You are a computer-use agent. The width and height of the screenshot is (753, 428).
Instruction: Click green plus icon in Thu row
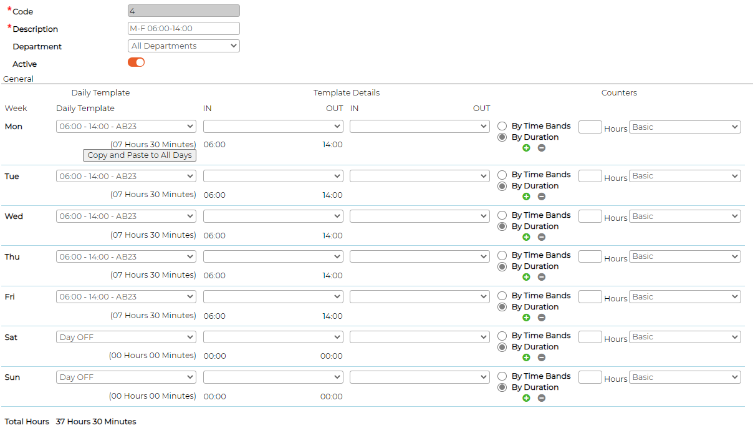pyautogui.click(x=526, y=277)
